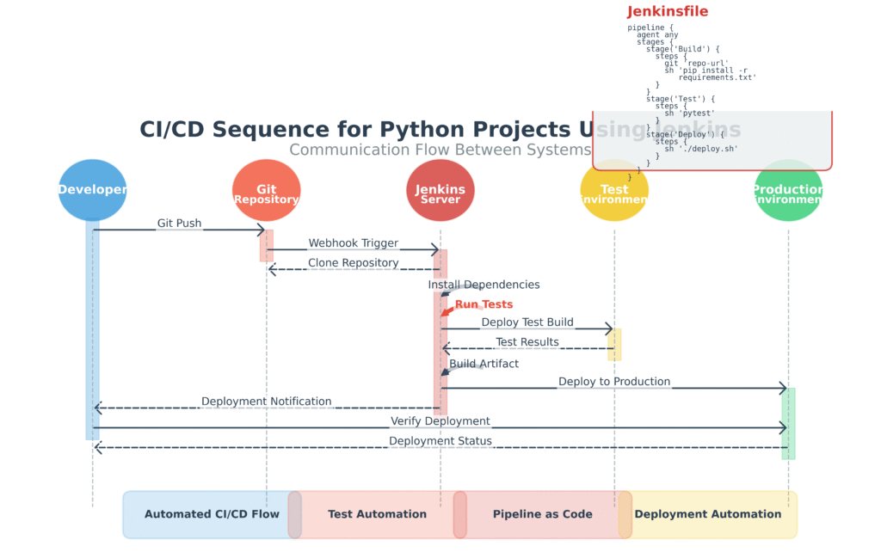Click the 'Git Push' message label
The height and width of the screenshot is (552, 881).
tap(179, 224)
